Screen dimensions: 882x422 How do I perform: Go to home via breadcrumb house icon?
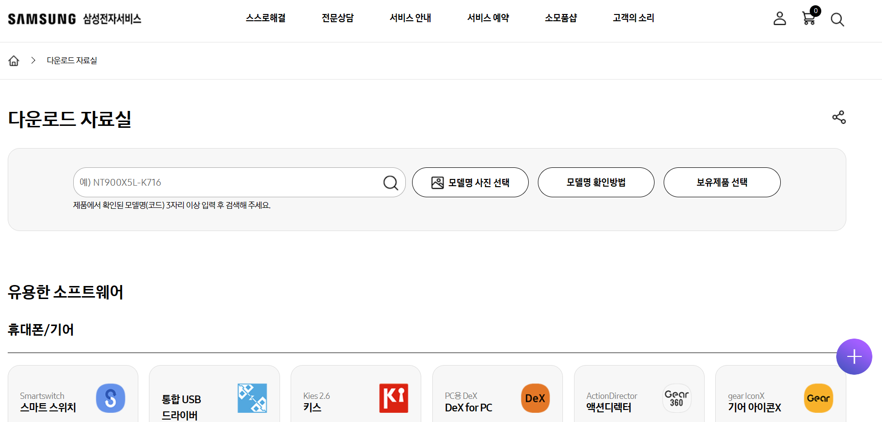tap(14, 60)
